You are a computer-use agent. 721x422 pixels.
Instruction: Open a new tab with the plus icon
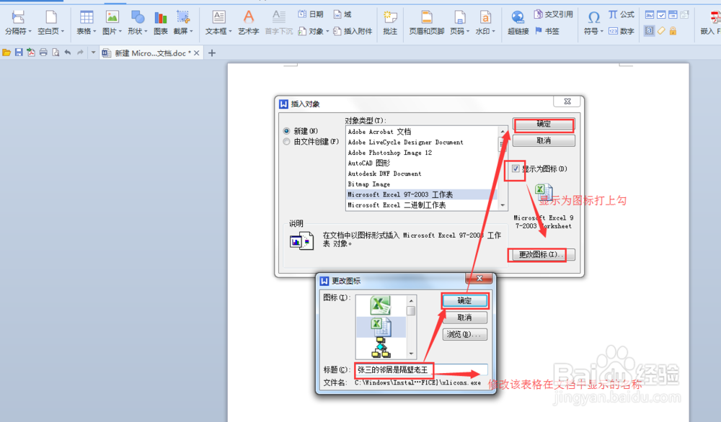pos(212,53)
